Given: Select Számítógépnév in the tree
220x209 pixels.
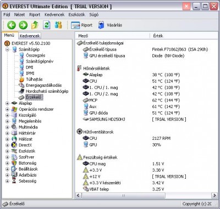Looking at the screenshot, I should tap(40, 61).
